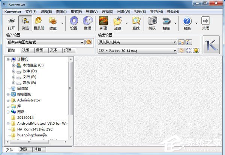The height and width of the screenshot is (155, 225).
Task: Open the 其他(M) menu
Action: pos(156,12)
